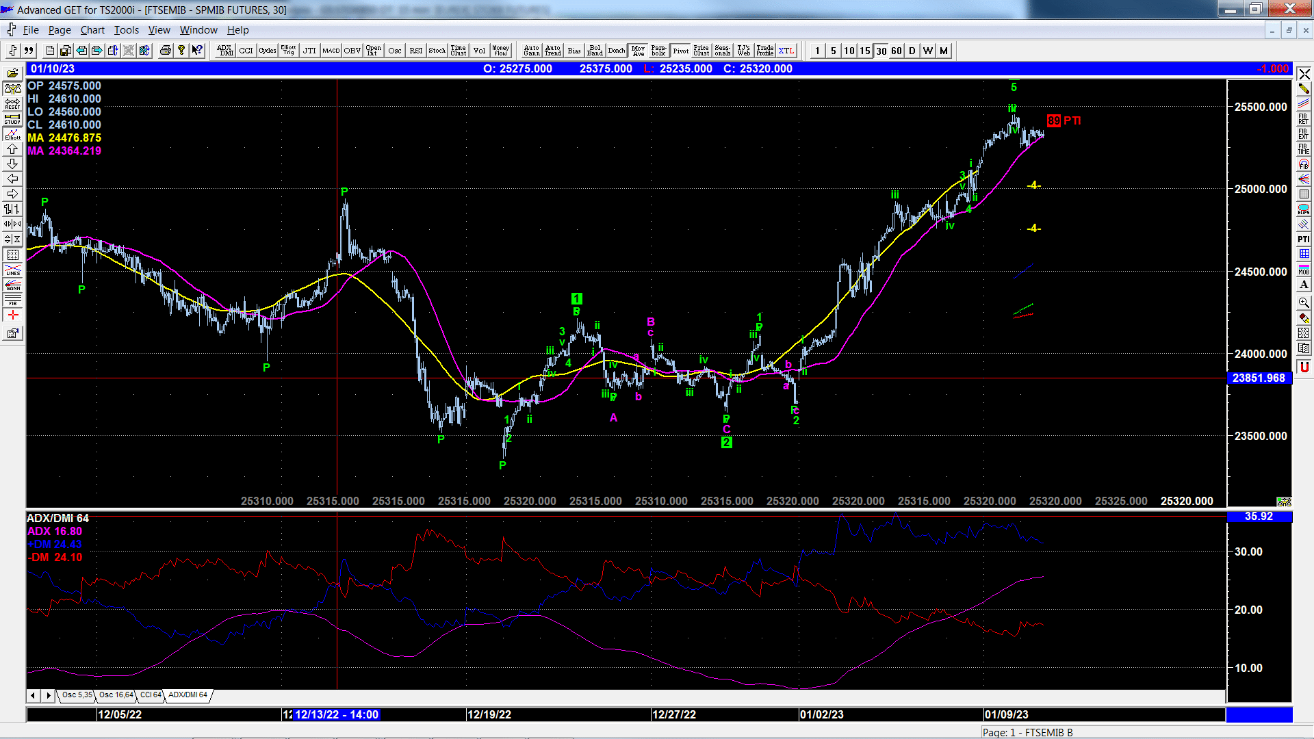This screenshot has height=739, width=1314.
Task: Open the Auto Gann tool
Action: [531, 51]
